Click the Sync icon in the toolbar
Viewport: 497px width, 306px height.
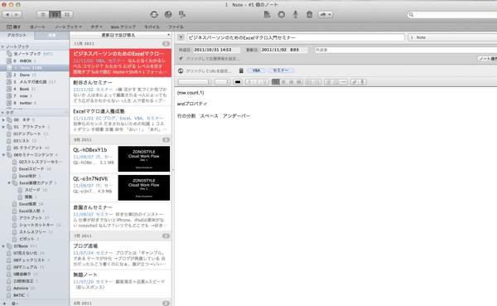tap(154, 14)
